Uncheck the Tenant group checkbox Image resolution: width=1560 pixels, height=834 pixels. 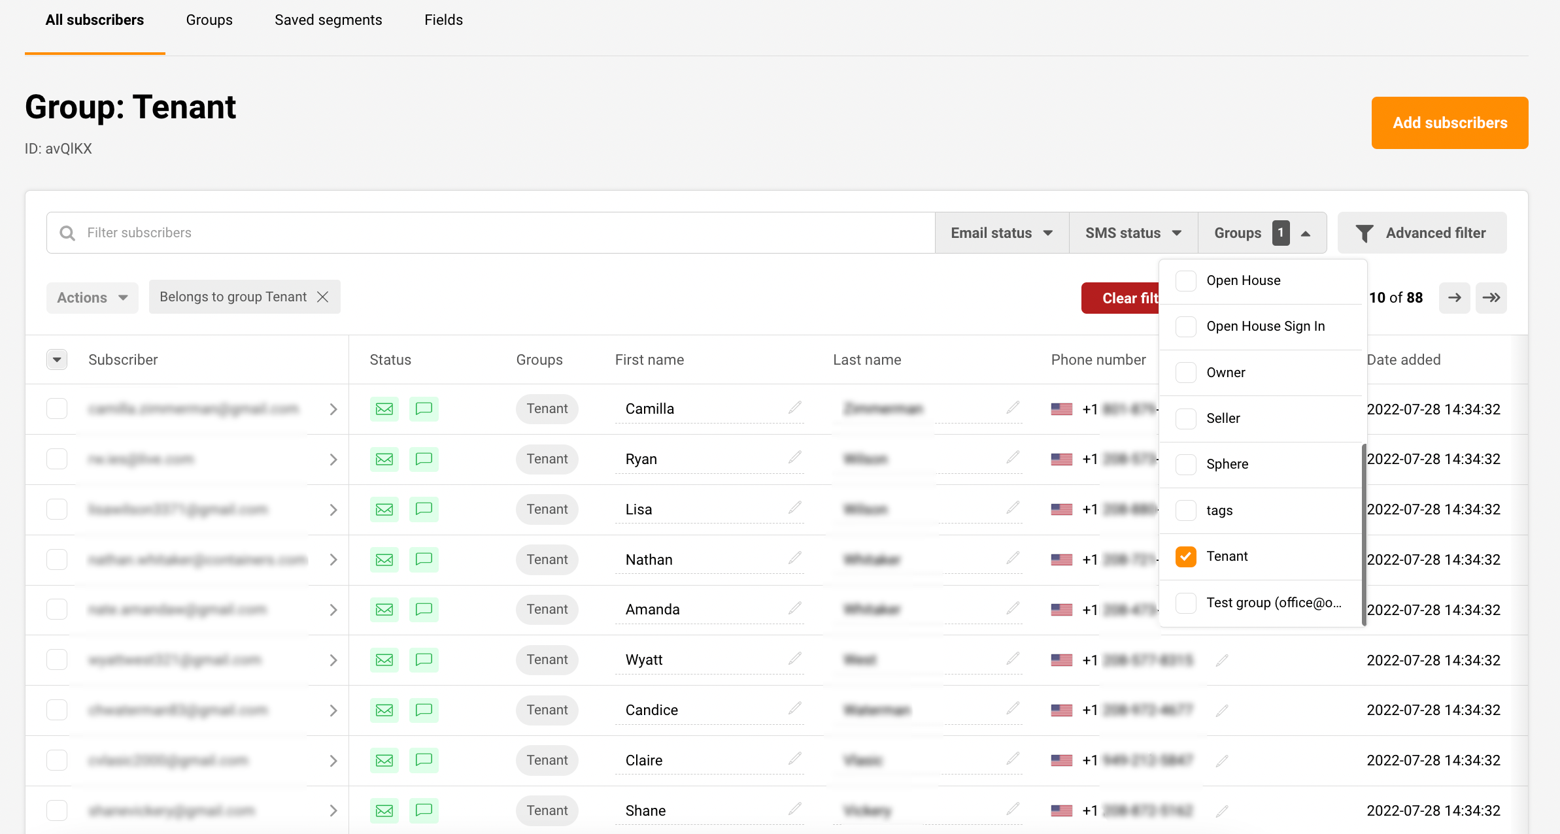[1185, 556]
